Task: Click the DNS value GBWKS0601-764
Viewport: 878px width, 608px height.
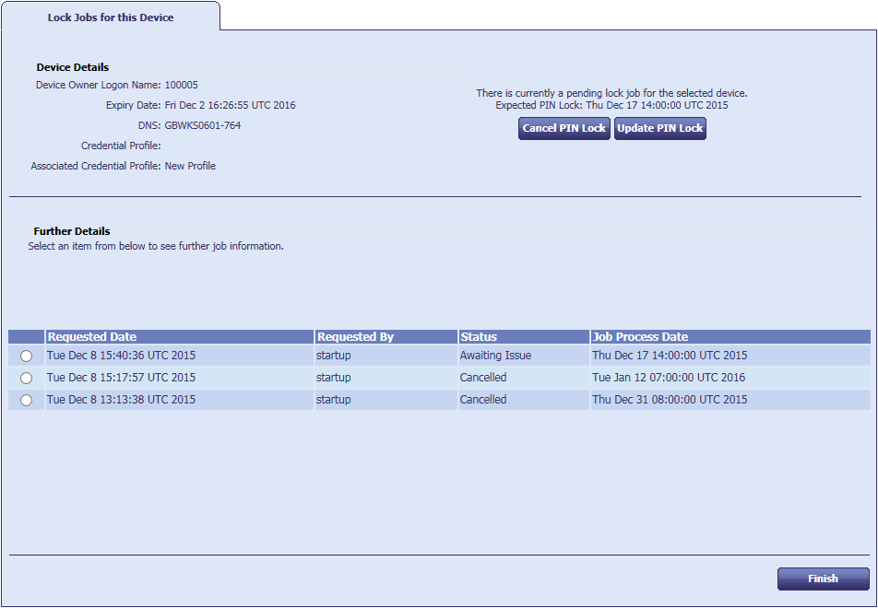Action: tap(202, 125)
